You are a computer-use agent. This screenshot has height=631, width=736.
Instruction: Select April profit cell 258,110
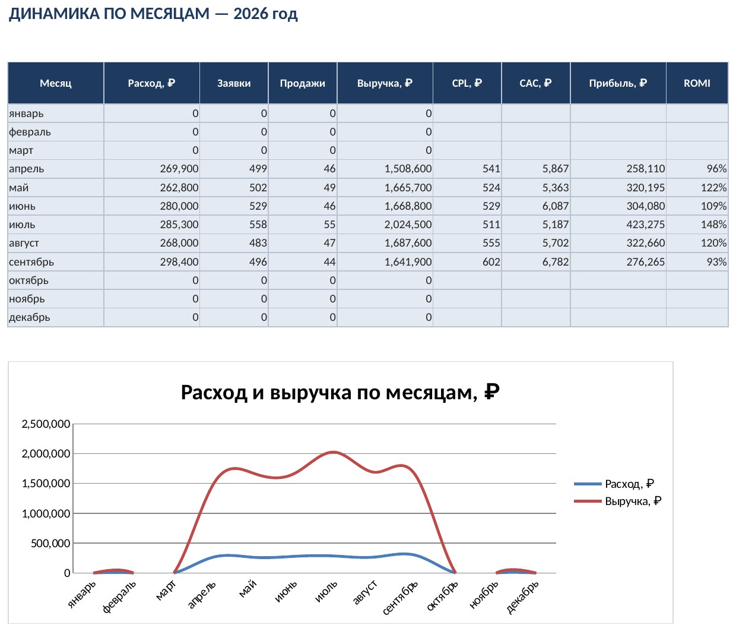(x=618, y=169)
